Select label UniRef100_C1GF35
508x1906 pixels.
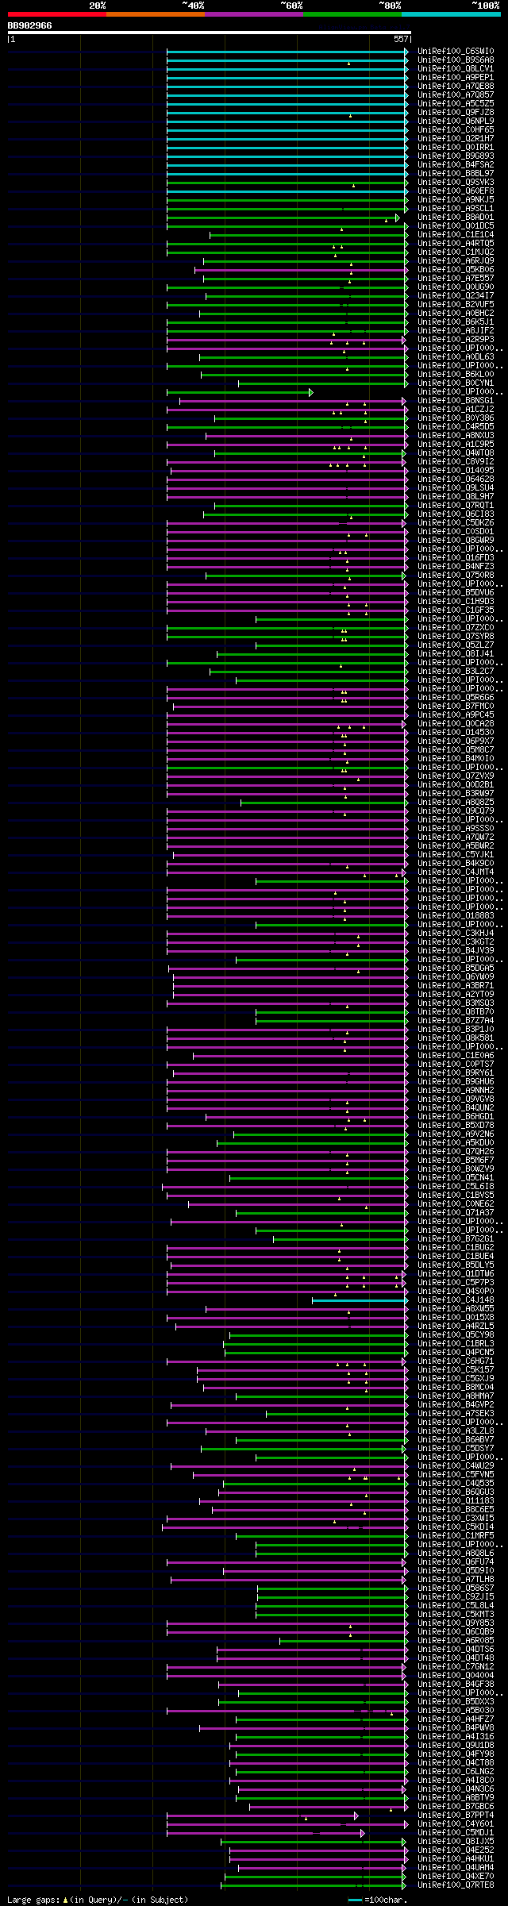[456, 610]
